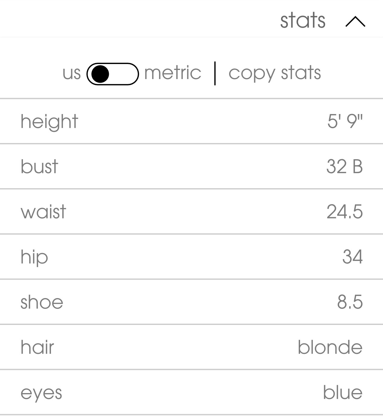Click the shoe row label
Screen dimensions: 383x416
click(x=42, y=302)
